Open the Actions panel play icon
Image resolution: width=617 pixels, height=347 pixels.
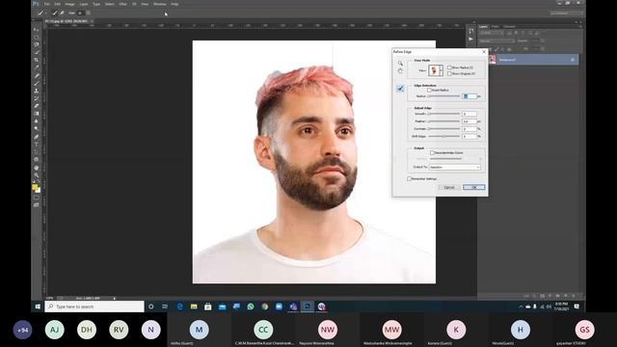click(x=471, y=39)
